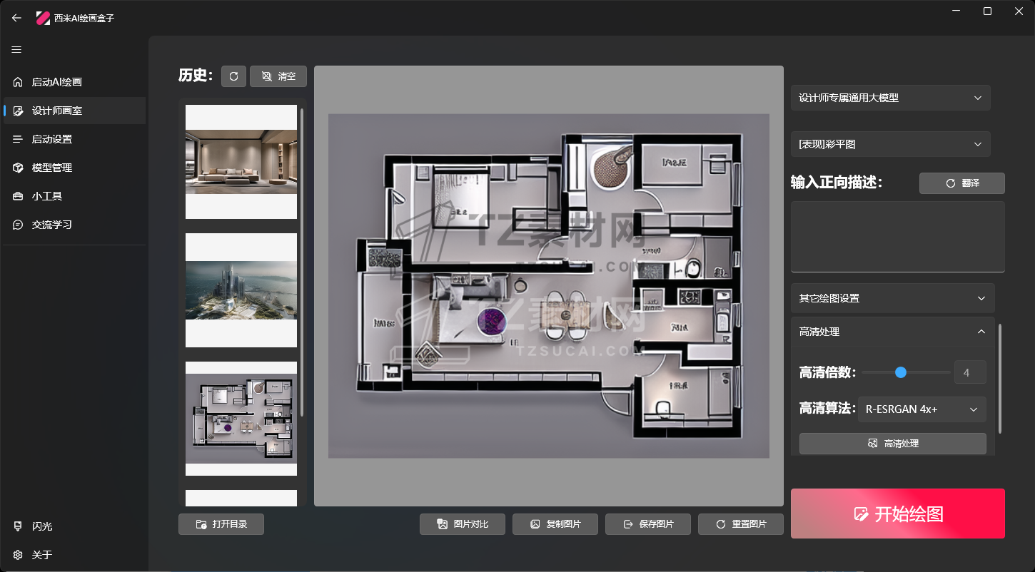
Task: Click 高清处理 upscale button
Action: 893,444
